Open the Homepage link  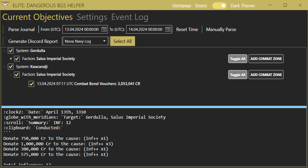click(x=181, y=5)
